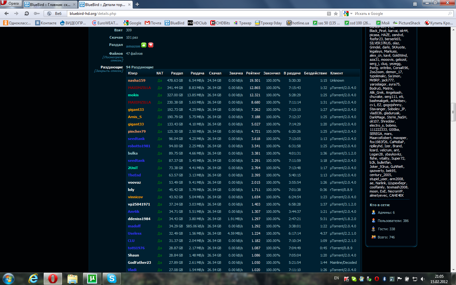Go back to the previous page

7,14
